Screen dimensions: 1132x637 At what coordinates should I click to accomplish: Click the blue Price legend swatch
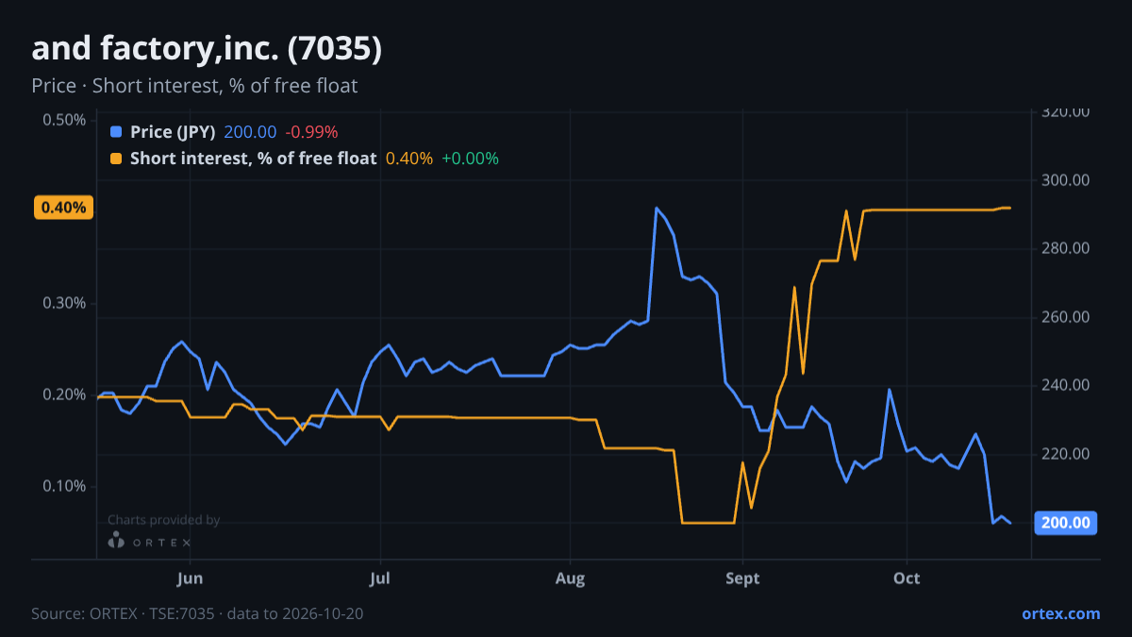coord(116,132)
